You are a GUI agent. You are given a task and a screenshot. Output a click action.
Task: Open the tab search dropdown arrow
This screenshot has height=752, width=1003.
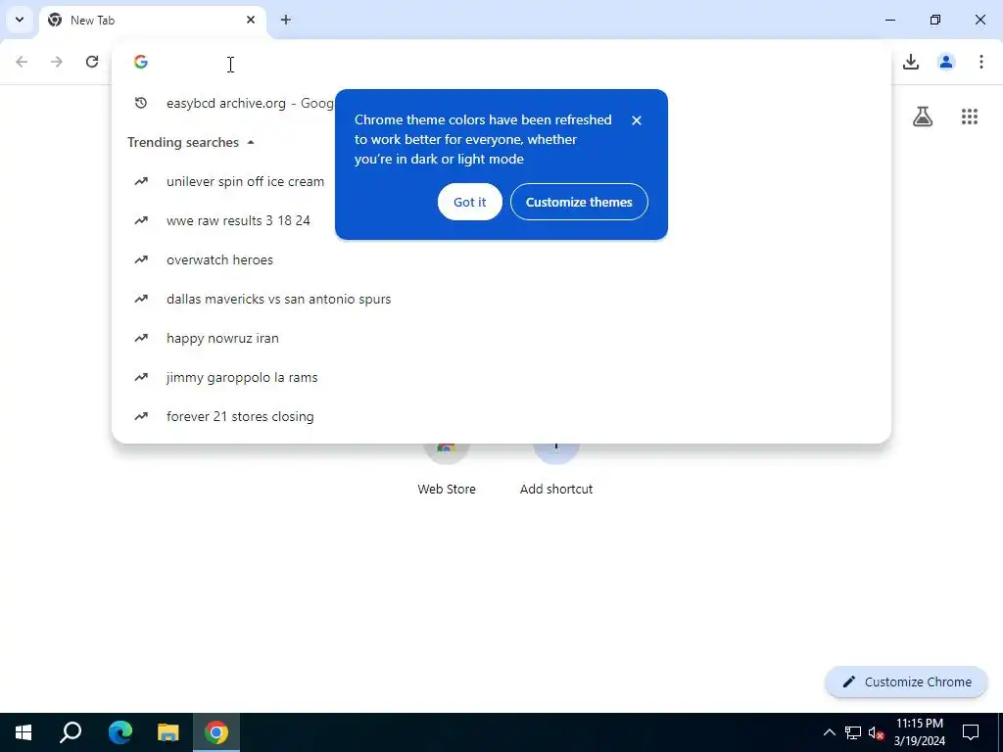click(20, 20)
